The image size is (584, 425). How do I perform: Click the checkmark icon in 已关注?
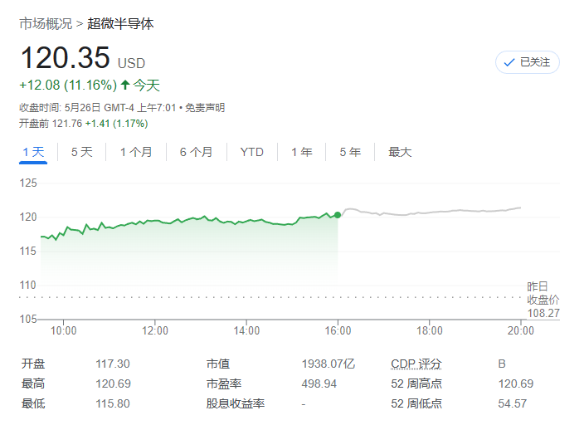[x=509, y=62]
